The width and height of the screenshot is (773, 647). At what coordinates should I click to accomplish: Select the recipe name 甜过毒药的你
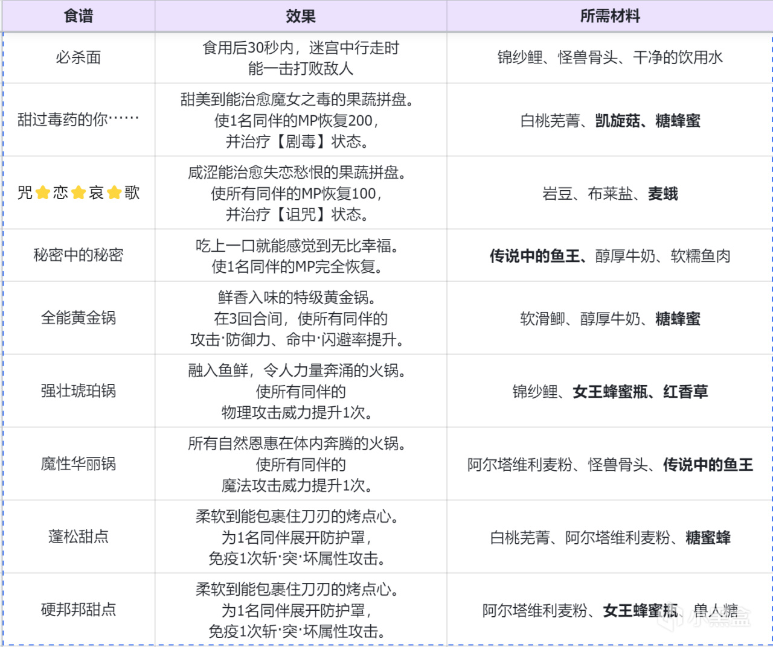[79, 120]
